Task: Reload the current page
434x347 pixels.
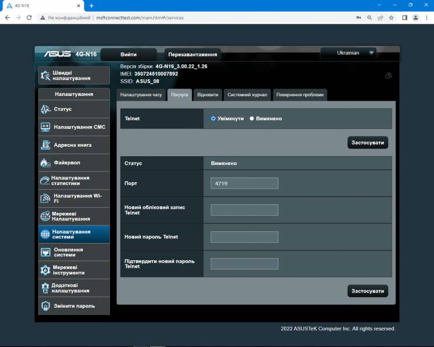Action: 29,18
